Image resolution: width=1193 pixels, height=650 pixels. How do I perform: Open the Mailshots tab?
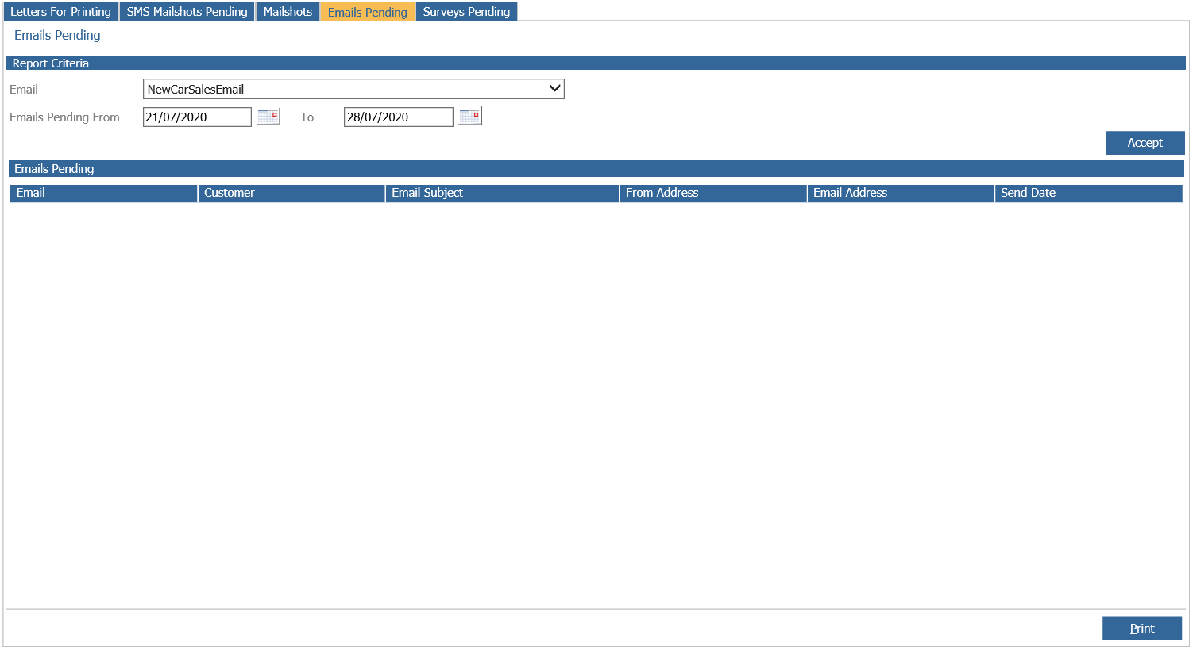point(288,12)
